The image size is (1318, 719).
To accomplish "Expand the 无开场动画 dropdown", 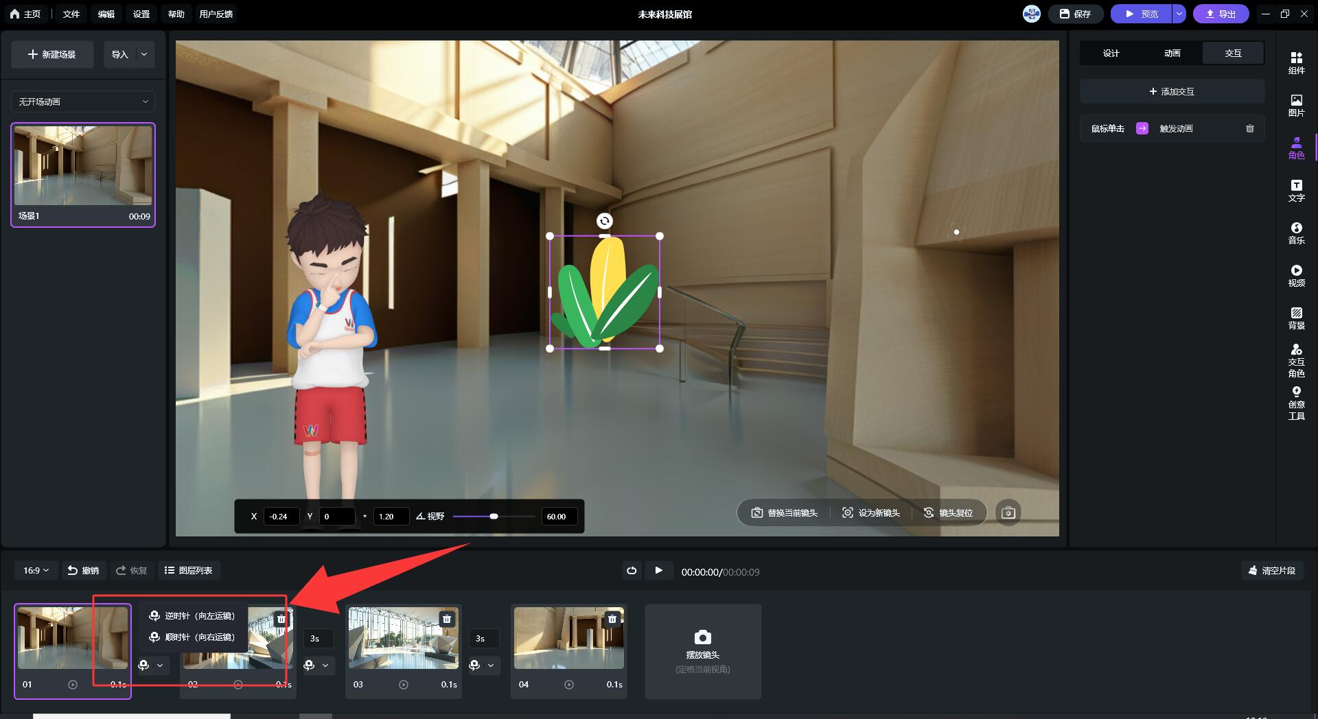I will point(83,102).
